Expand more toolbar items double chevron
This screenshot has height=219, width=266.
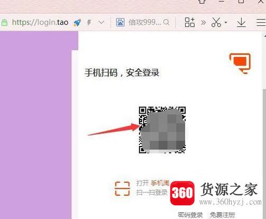coord(203,22)
